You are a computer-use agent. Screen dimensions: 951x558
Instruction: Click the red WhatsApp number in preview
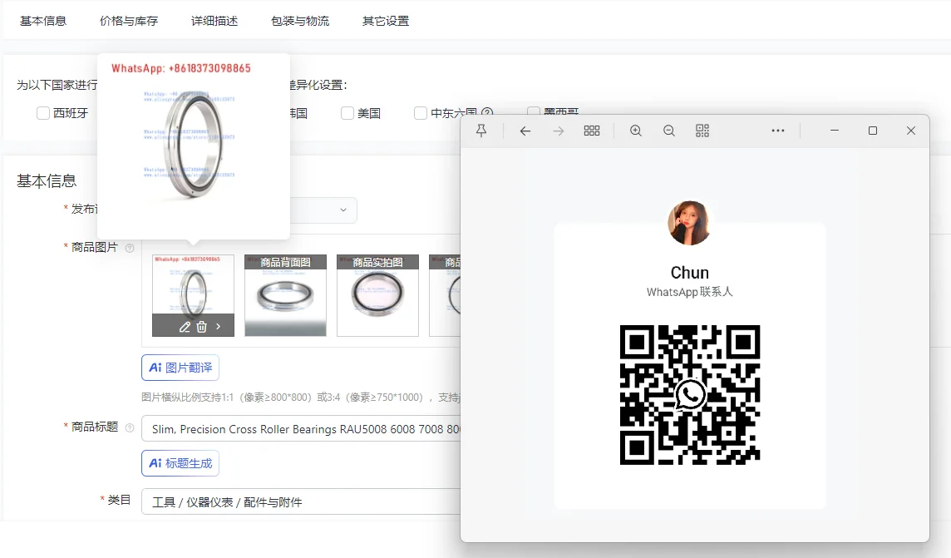(x=180, y=68)
